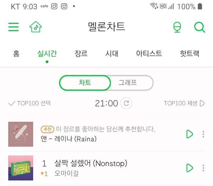Screen dimensions: 213x186
Task: Open the voice search microphone
Action: 177,27
